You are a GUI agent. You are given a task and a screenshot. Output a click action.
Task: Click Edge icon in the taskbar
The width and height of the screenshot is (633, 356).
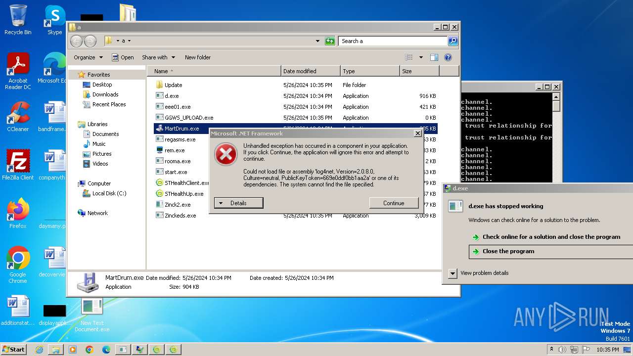pos(106,350)
